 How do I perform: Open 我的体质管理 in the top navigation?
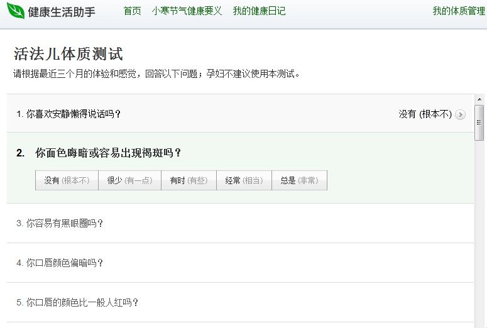(x=459, y=11)
